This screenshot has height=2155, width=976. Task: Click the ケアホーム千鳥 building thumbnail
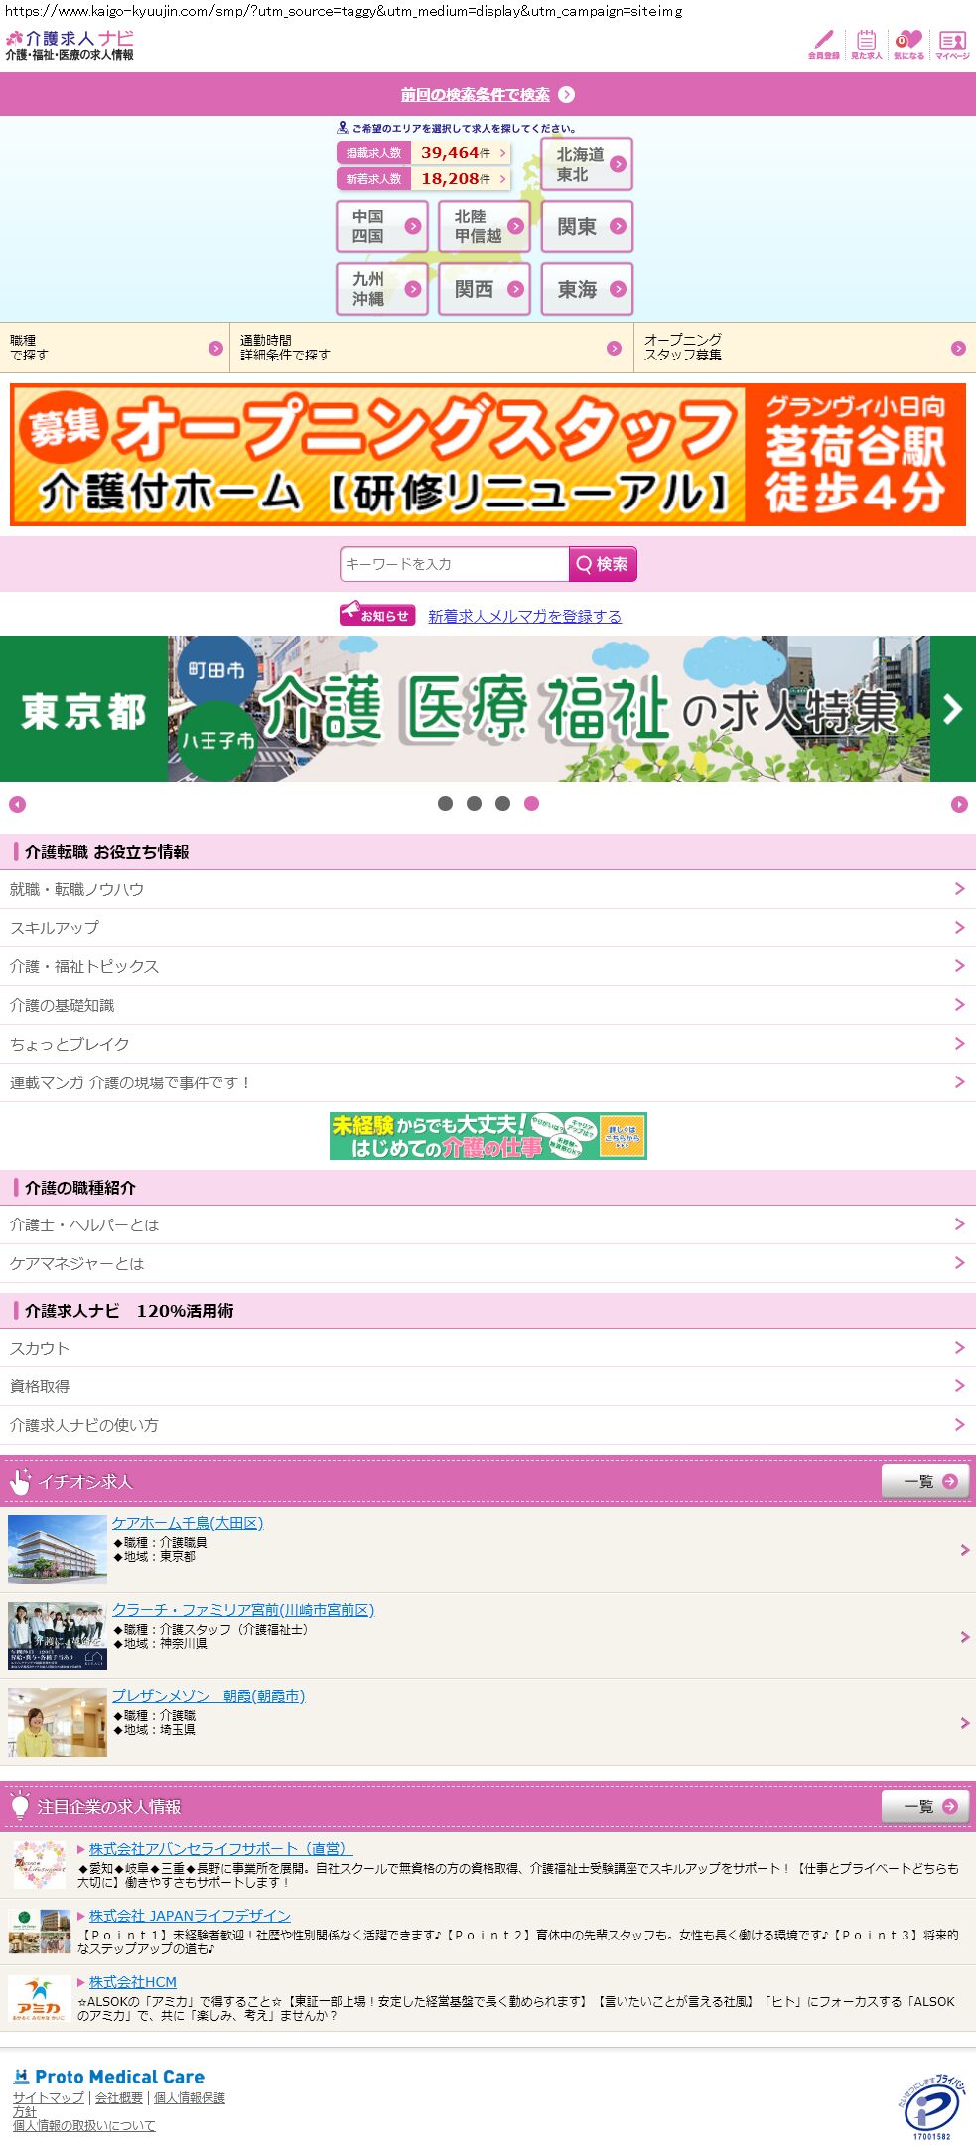(x=58, y=1549)
